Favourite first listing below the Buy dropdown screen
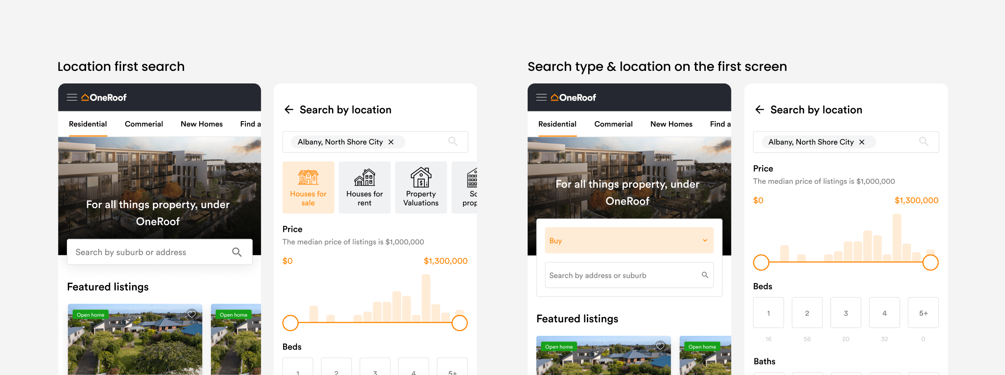This screenshot has height=375, width=1005. (x=660, y=346)
